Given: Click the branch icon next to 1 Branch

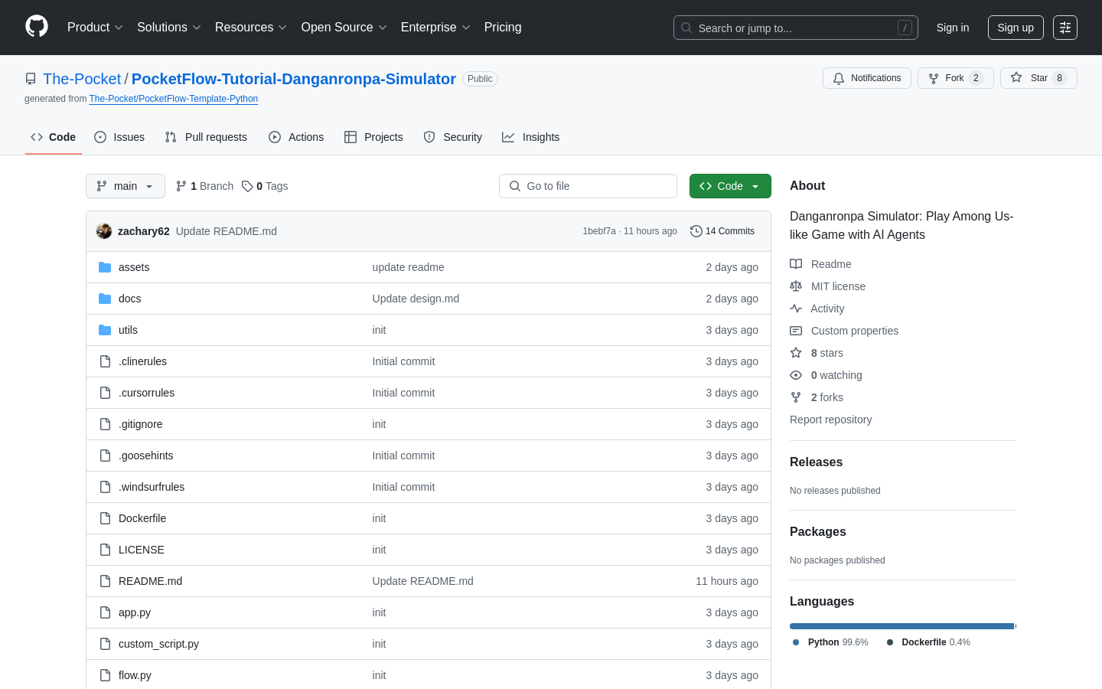Looking at the screenshot, I should pos(181,186).
